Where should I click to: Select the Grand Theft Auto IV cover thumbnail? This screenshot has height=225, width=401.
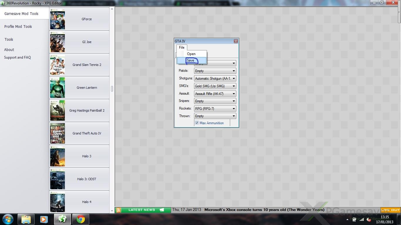58,133
